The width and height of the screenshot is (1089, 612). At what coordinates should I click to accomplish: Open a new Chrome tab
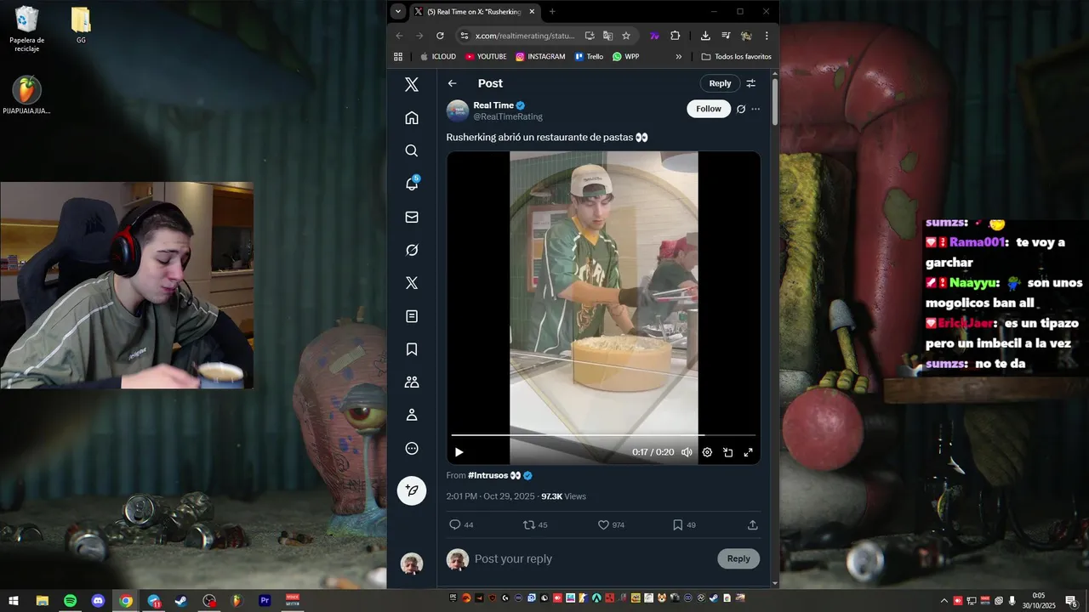pyautogui.click(x=552, y=11)
